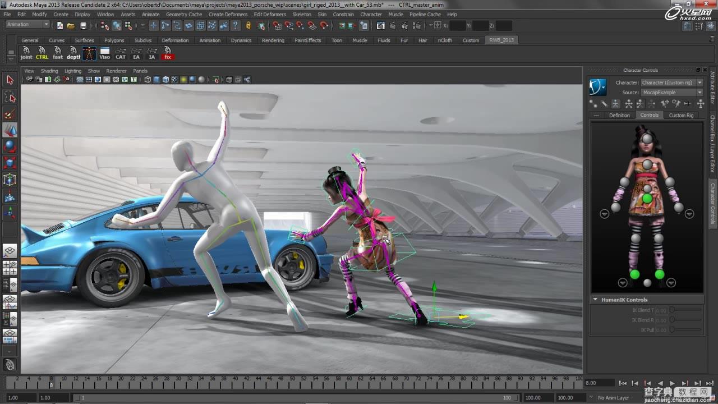Select the Universal Manipulator tool
The width and height of the screenshot is (718, 404).
click(x=10, y=180)
